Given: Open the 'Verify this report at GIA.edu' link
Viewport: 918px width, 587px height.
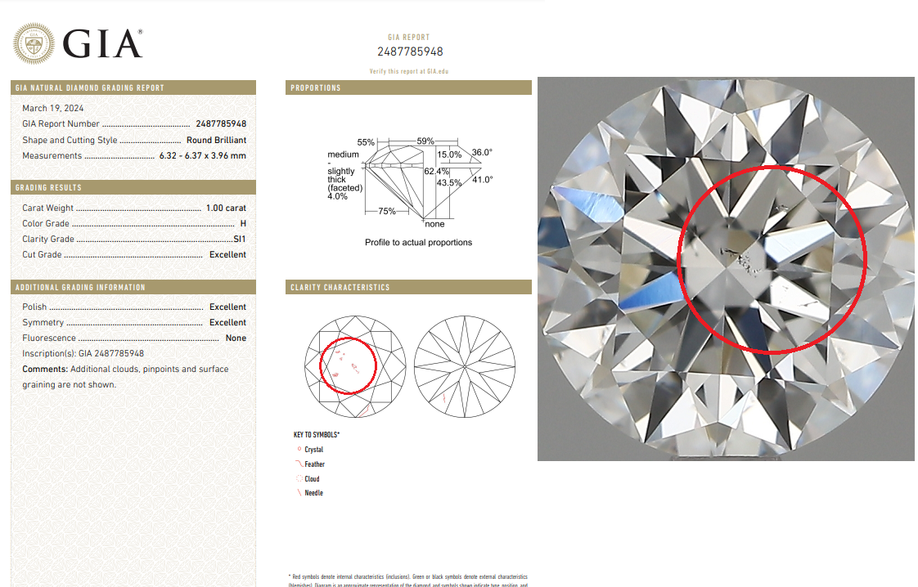Looking at the screenshot, I should click(x=408, y=71).
